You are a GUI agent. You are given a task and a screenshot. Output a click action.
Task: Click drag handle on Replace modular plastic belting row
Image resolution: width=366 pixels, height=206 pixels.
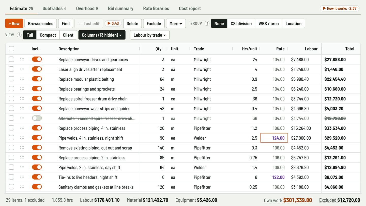coord(22,79)
